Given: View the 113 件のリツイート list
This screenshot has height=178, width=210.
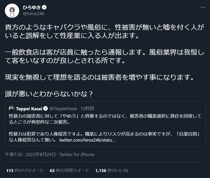Looking at the screenshot, I should pos(25,171).
